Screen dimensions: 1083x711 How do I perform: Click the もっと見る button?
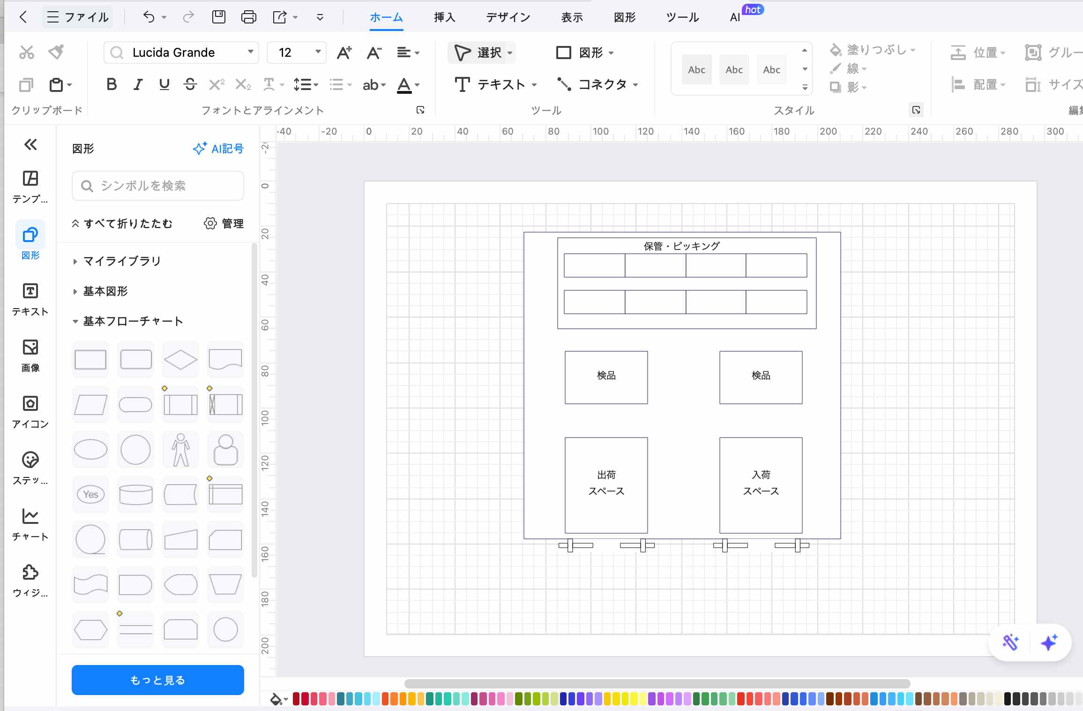[157, 680]
